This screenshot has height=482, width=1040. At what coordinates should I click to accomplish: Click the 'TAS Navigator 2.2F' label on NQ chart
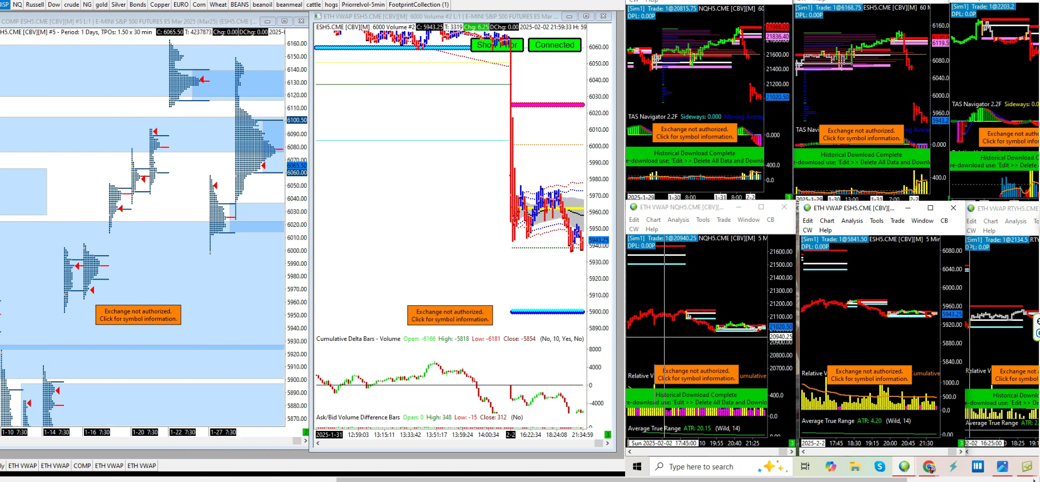click(652, 117)
